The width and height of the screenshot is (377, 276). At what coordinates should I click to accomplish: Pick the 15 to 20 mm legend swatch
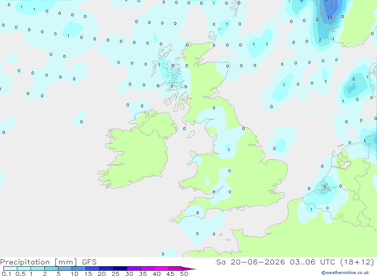point(93,268)
